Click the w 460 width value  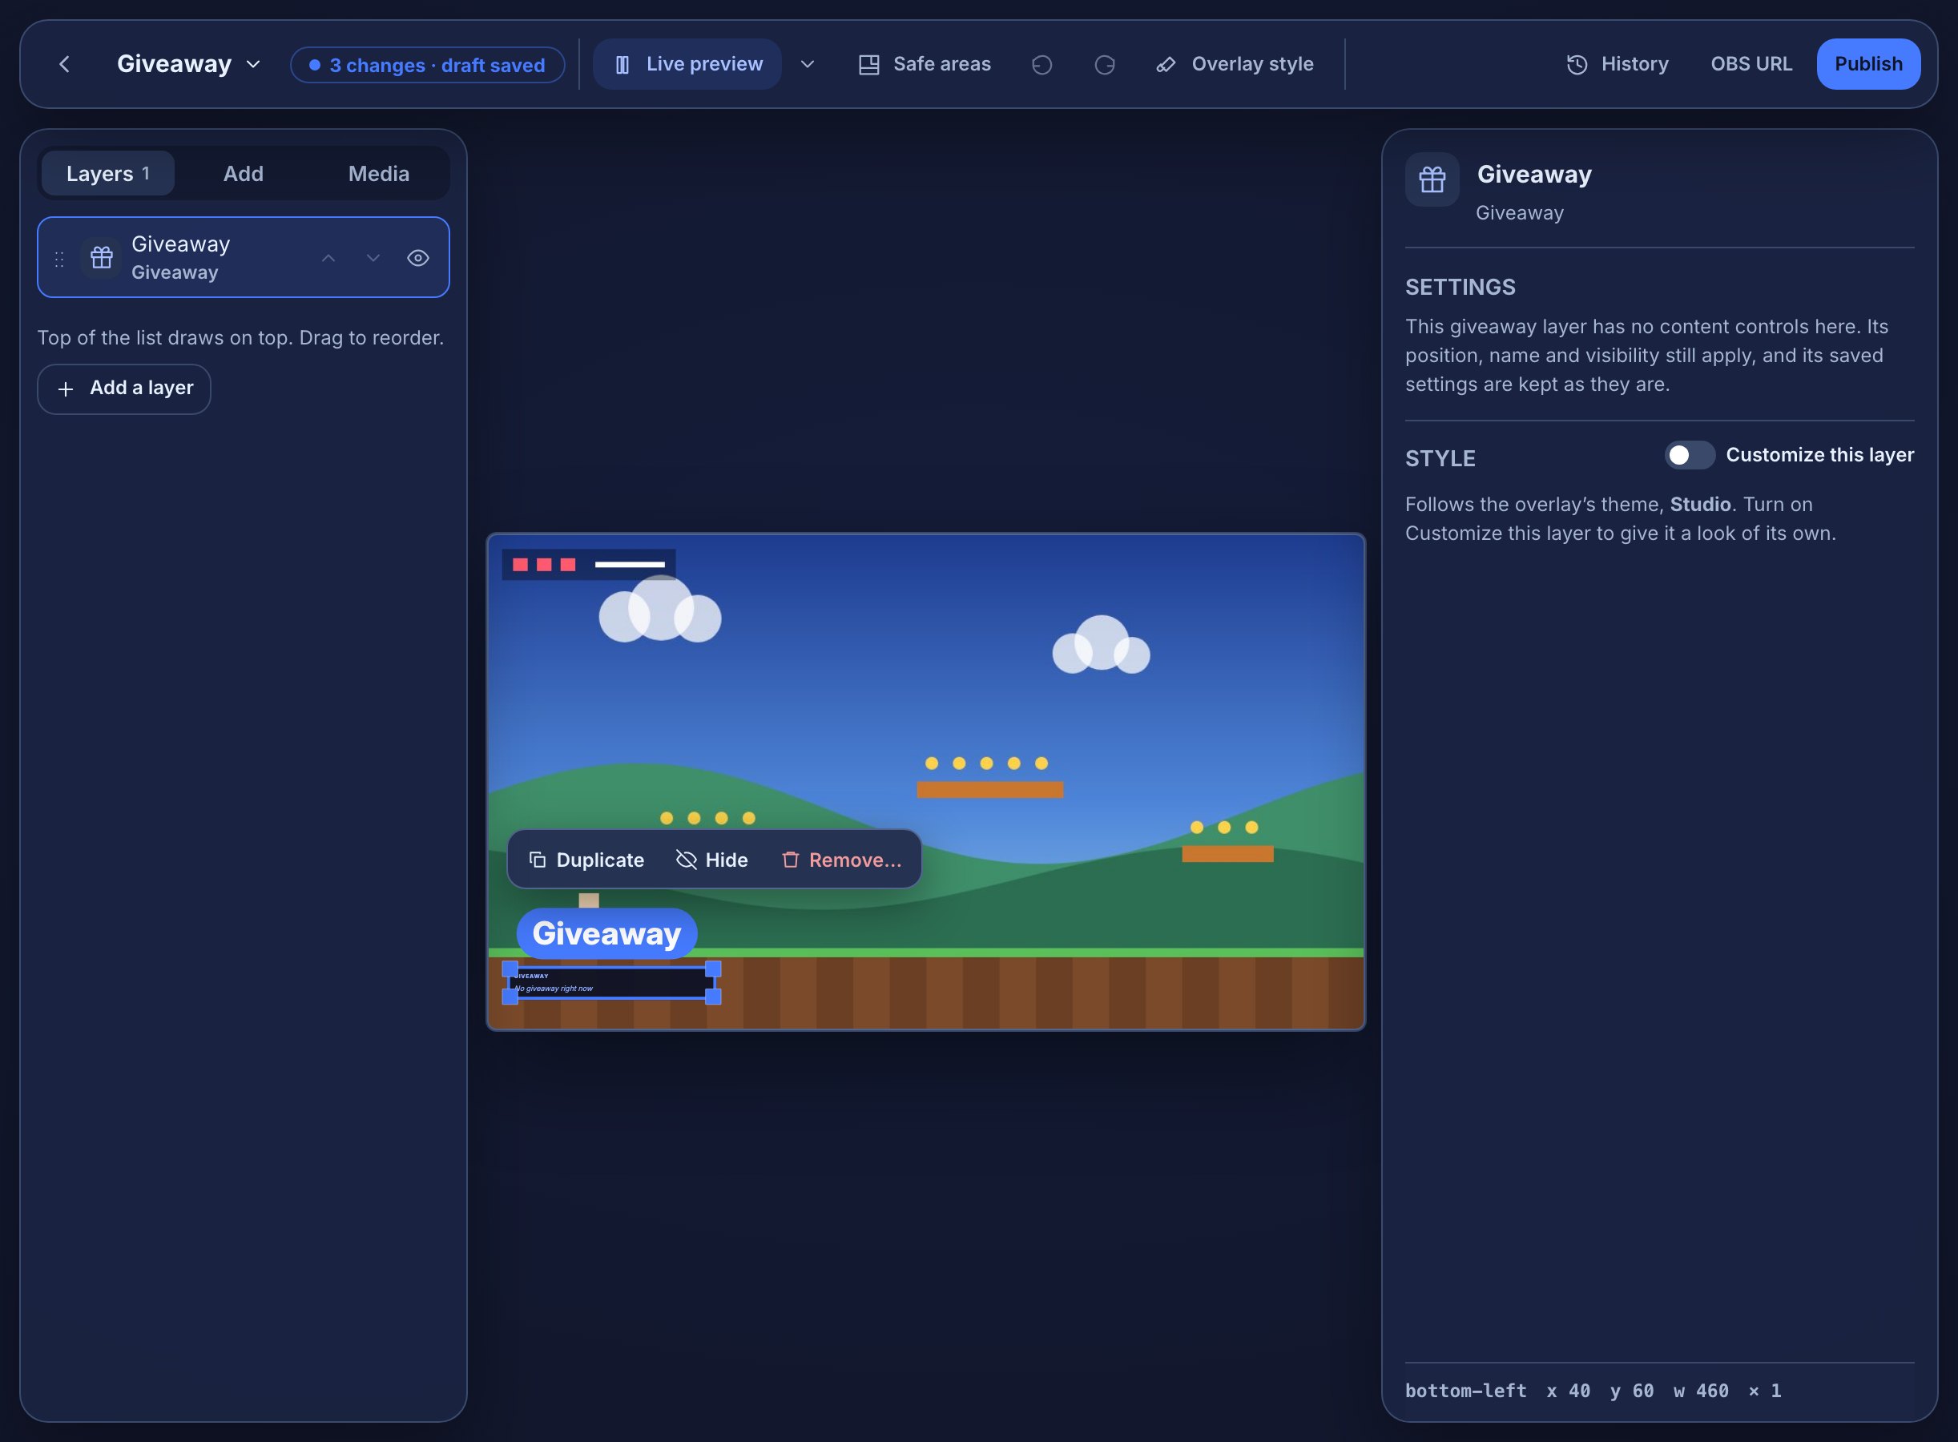coord(1702,1392)
